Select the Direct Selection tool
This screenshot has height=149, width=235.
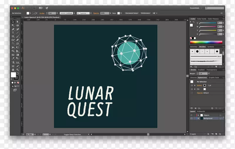click(x=18, y=22)
